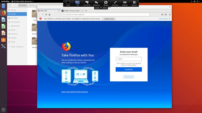Send Ctrl+Alt+Del from remote toolbar
Screen dimensions: 202x113
pyautogui.click(x=87, y=3)
